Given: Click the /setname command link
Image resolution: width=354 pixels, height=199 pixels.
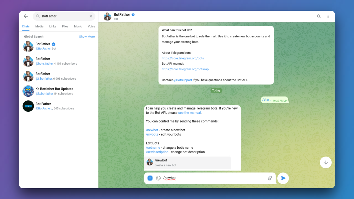Looking at the screenshot, I should coord(153,148).
